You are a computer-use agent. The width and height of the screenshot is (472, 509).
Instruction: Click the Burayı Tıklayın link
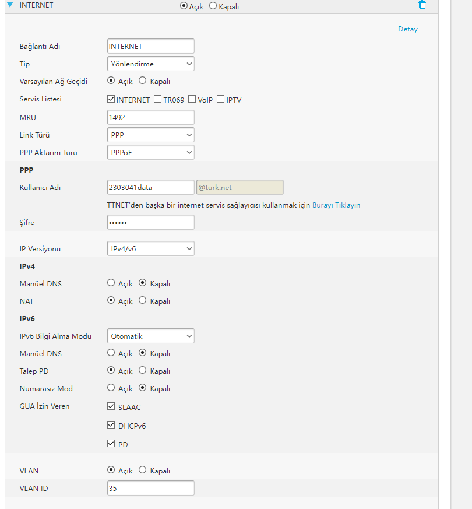coord(336,205)
